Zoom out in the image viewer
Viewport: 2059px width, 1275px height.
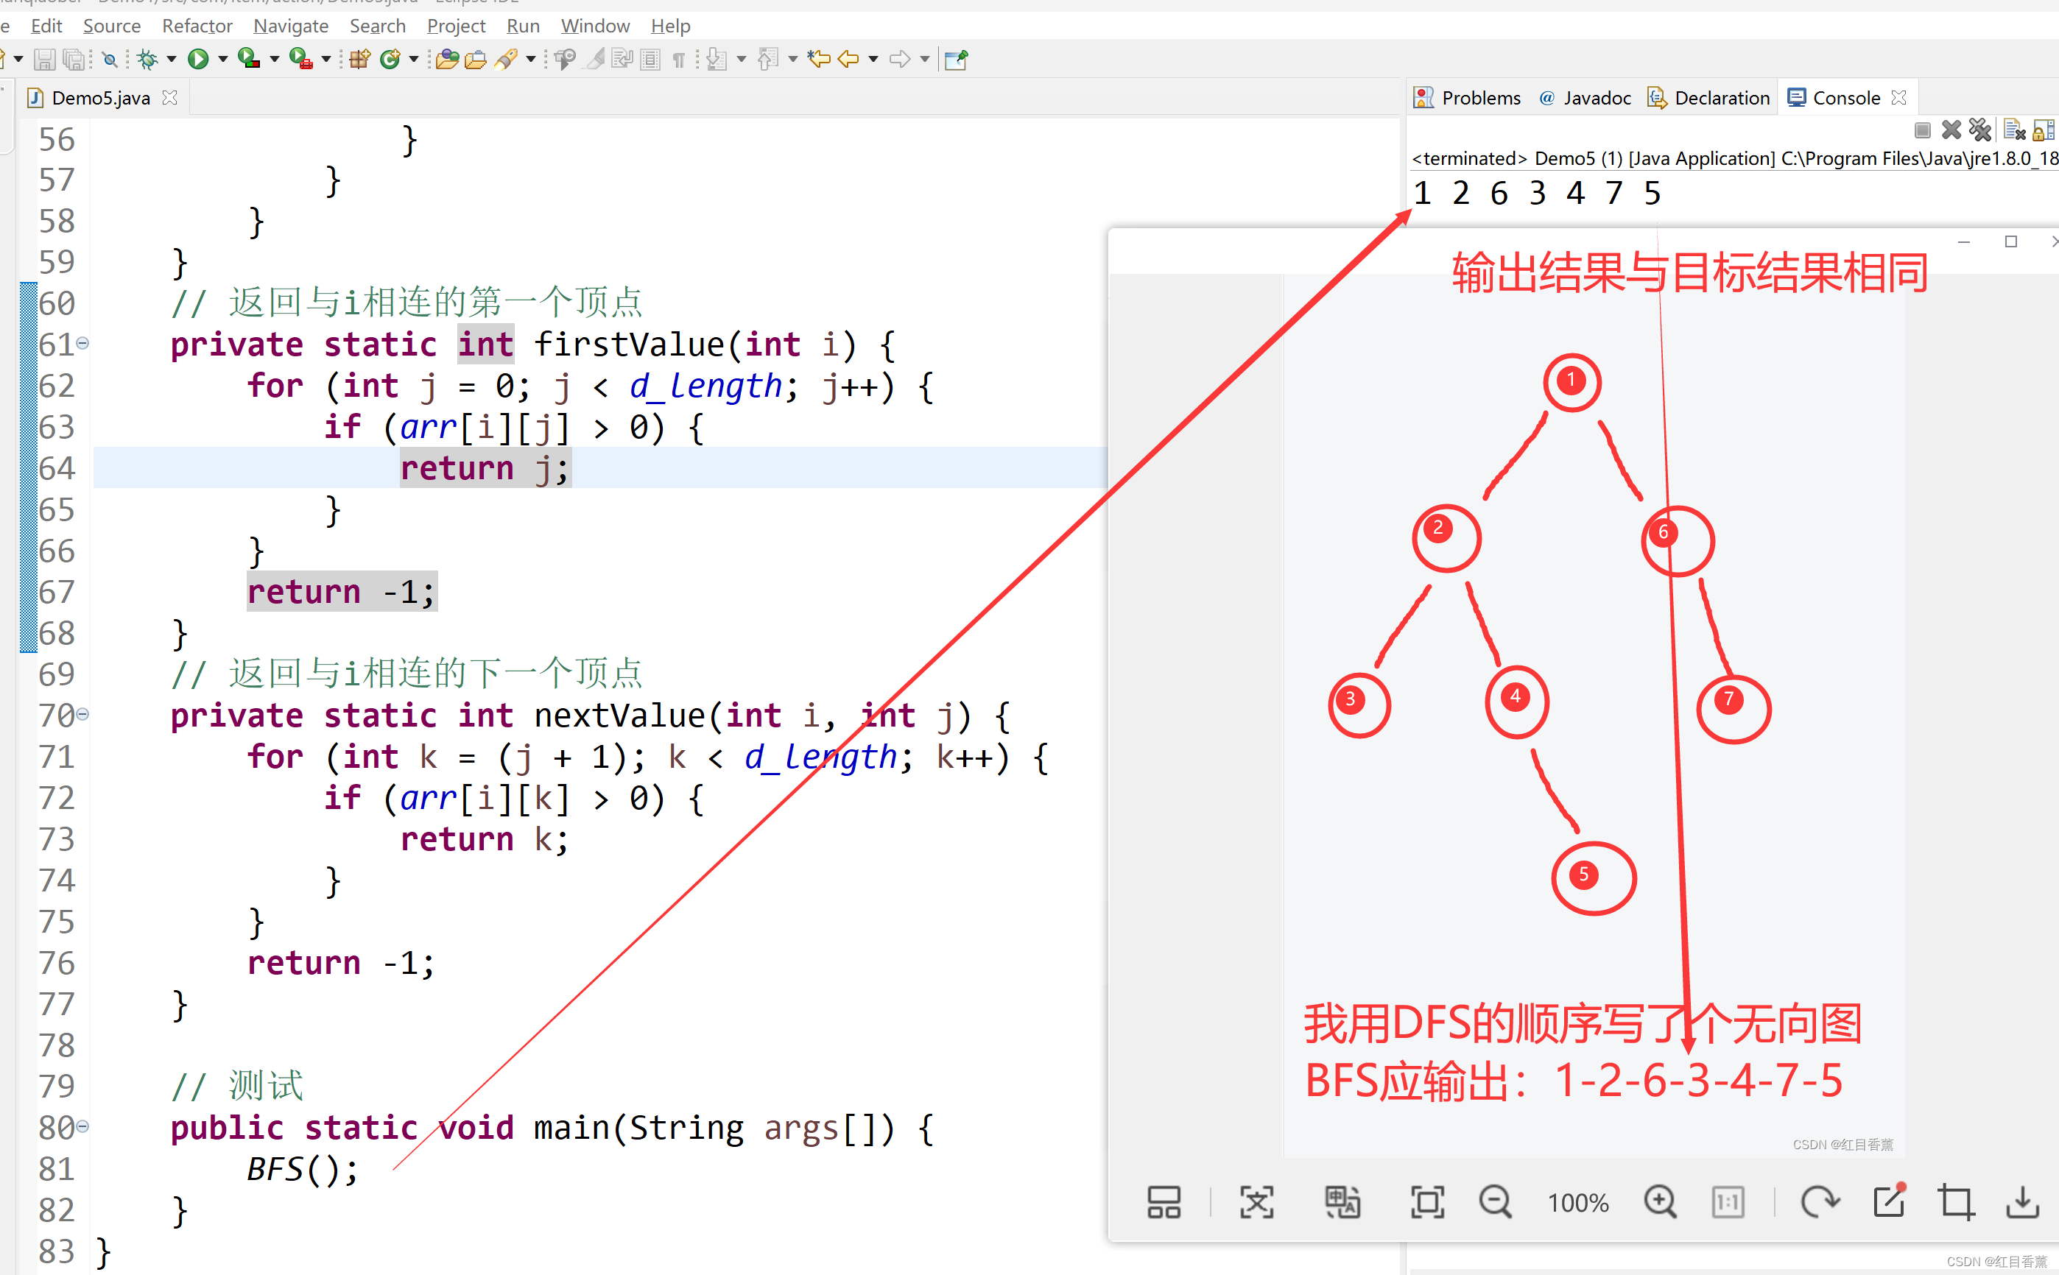click(1495, 1201)
